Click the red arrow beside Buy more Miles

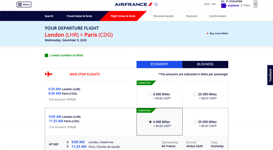(208, 34)
